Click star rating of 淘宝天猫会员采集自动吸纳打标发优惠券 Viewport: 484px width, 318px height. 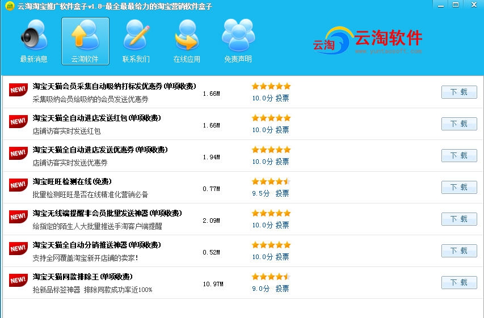pyautogui.click(x=271, y=86)
